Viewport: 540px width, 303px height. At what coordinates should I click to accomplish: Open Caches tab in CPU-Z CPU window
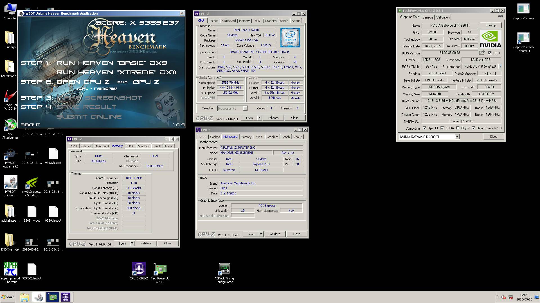point(213,21)
